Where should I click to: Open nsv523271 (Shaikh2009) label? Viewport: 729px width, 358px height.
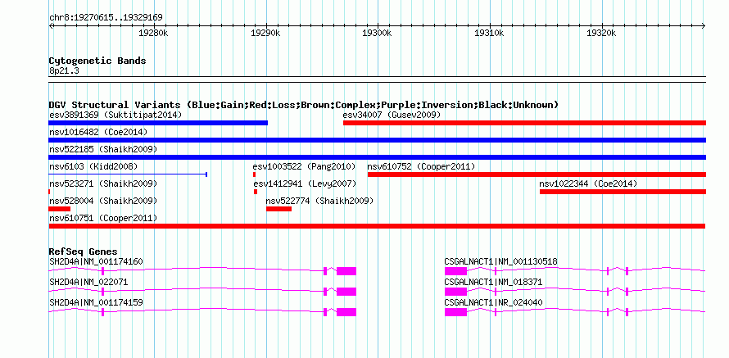(x=103, y=184)
